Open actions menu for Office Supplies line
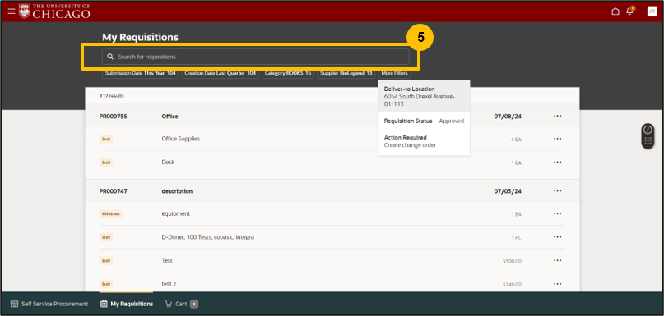 coord(557,139)
